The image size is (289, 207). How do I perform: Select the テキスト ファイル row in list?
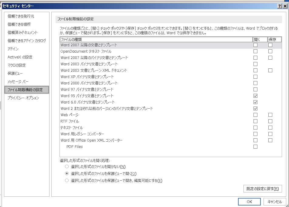pyautogui.click(x=72, y=128)
